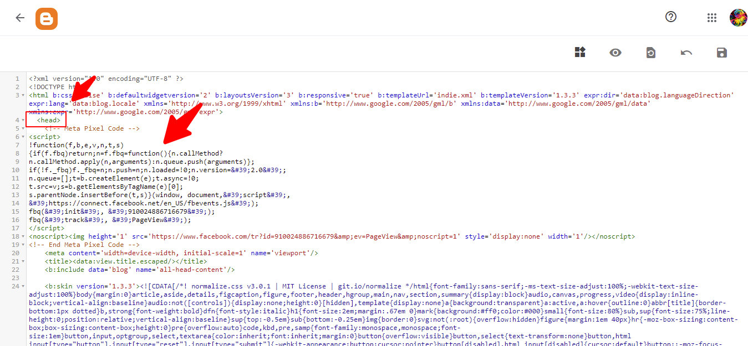Open the Blogger logo home icon

(47, 18)
